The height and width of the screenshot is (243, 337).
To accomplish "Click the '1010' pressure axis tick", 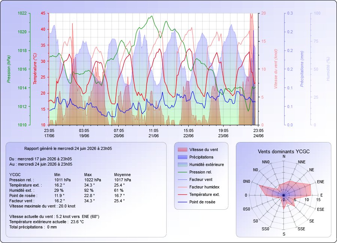I will click(22, 125).
